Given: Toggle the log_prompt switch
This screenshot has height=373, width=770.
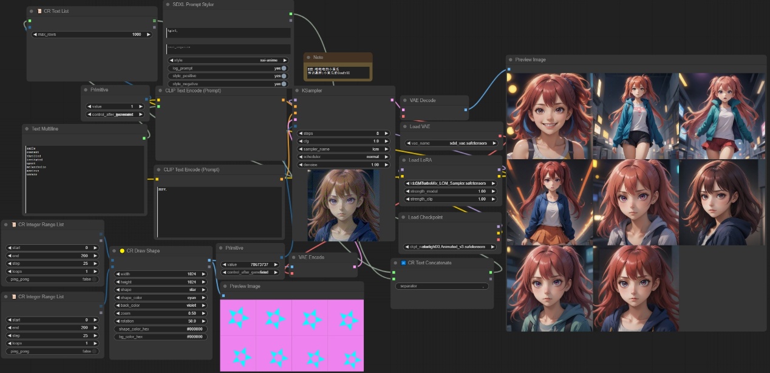Looking at the screenshot, I should (x=284, y=68).
